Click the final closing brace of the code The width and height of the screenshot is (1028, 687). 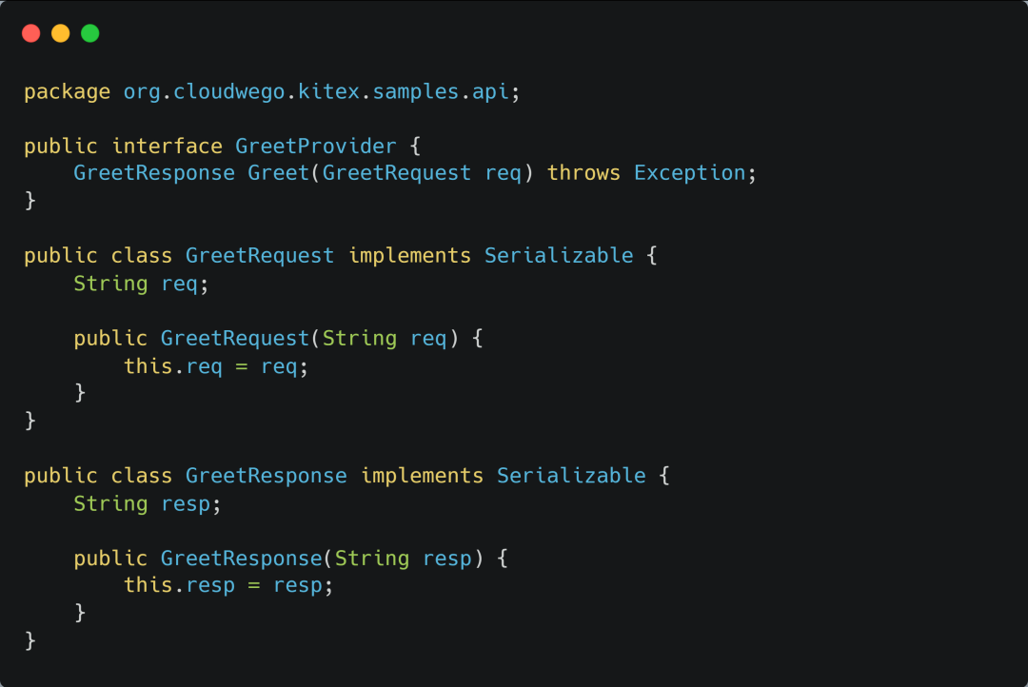tap(30, 640)
